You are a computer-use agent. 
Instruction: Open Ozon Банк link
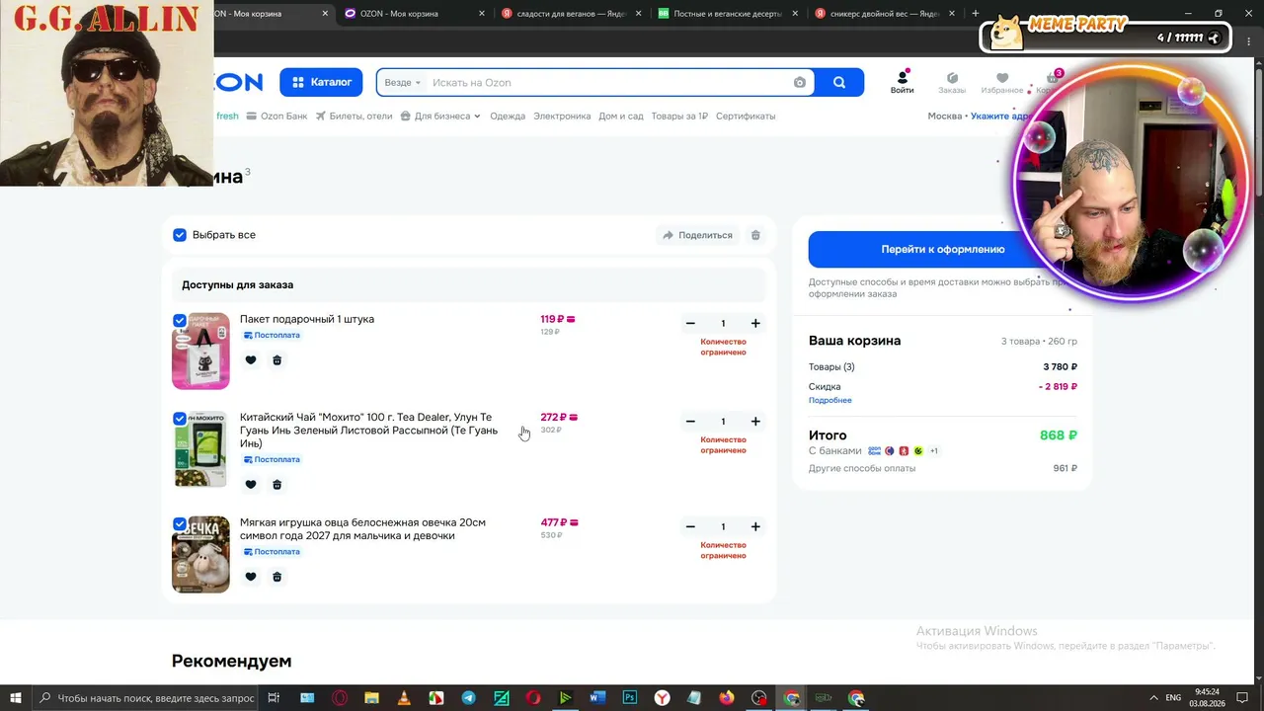277,117
